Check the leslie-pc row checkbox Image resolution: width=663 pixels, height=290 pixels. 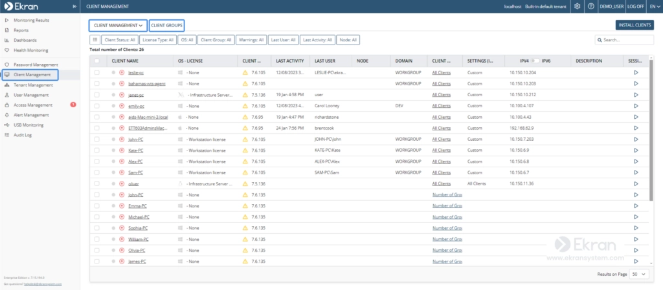point(97,72)
